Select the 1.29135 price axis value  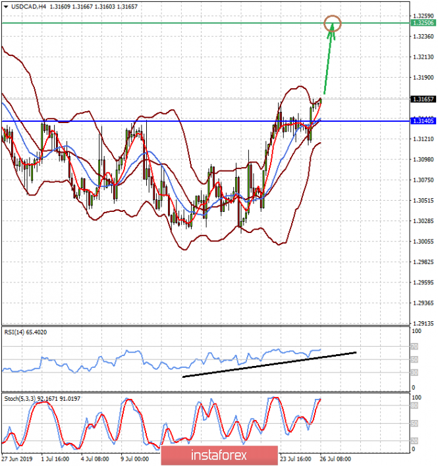422,324
